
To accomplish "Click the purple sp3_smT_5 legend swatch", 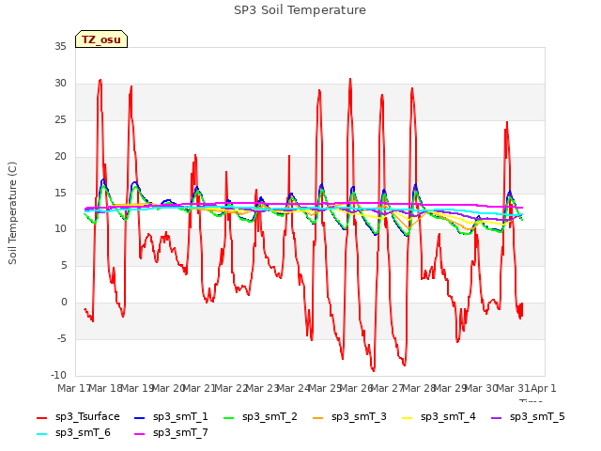I will [x=497, y=417].
